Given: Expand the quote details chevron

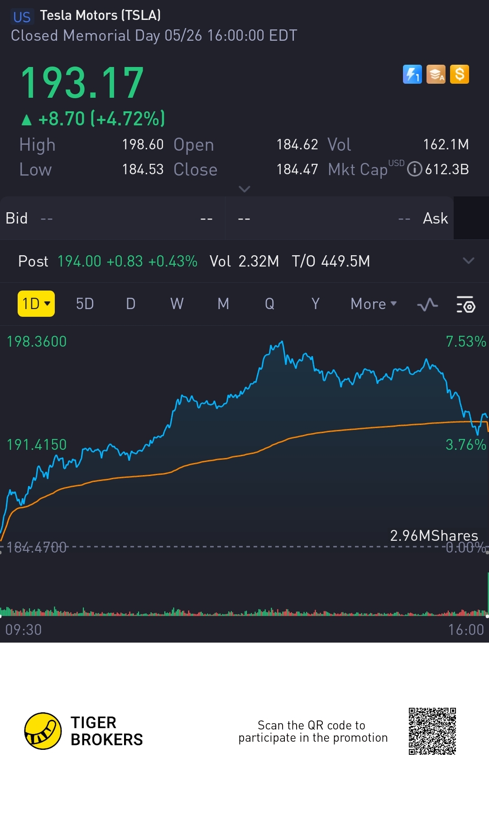Looking at the screenshot, I should pos(244,189).
